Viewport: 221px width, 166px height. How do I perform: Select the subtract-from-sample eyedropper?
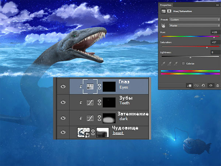pyautogui.click(x=175, y=64)
